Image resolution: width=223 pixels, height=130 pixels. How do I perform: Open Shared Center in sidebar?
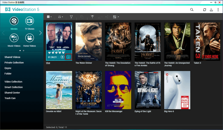coord(12,93)
